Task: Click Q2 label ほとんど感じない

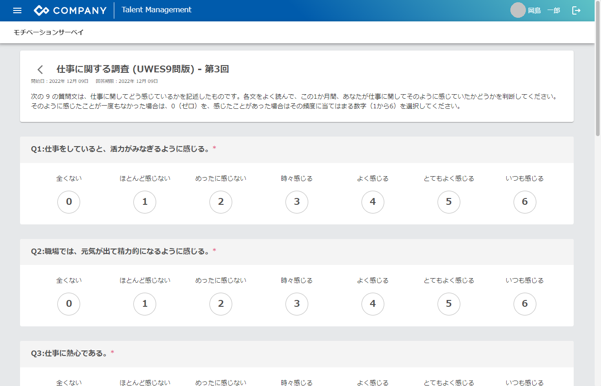Action: coord(145,280)
